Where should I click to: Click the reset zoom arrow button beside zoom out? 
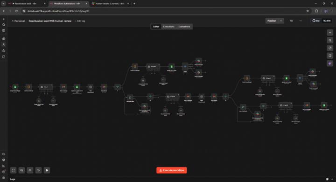[39, 170]
